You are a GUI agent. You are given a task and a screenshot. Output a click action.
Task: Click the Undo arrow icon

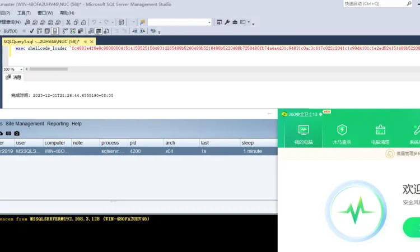point(94,22)
